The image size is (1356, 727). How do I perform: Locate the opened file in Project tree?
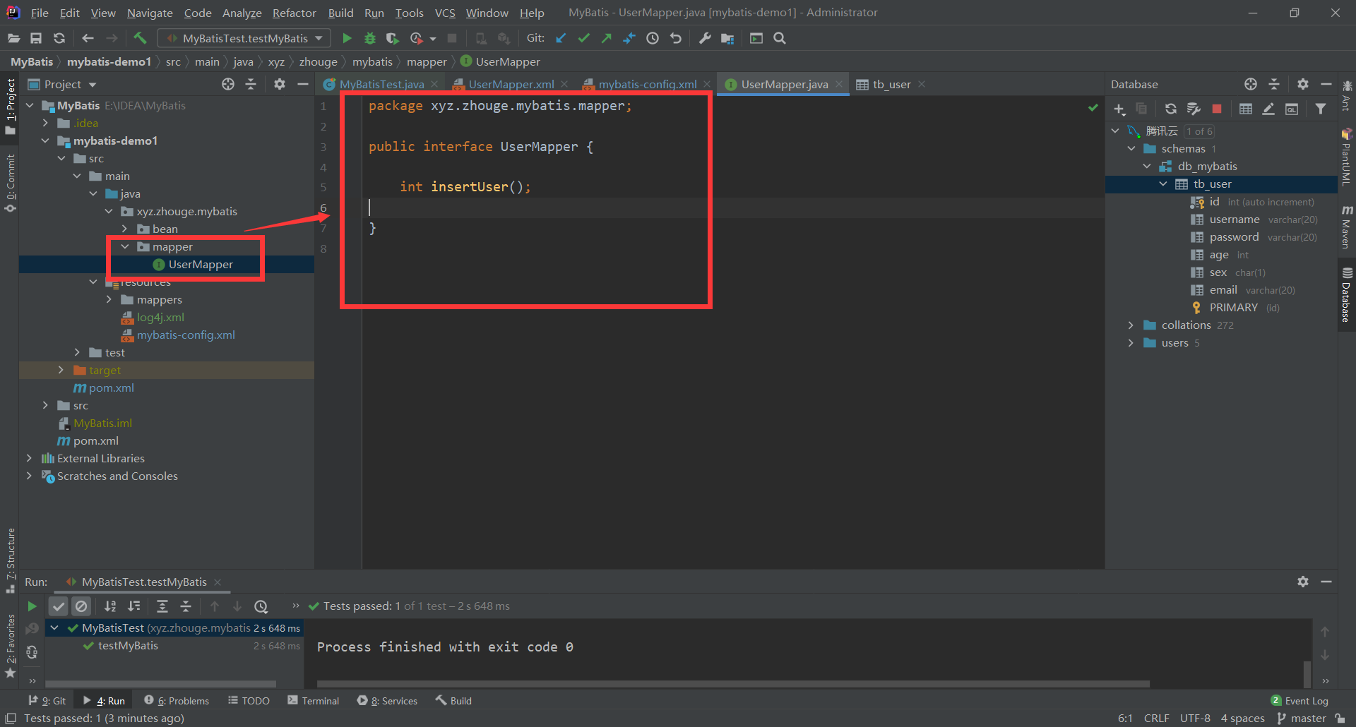coord(227,84)
